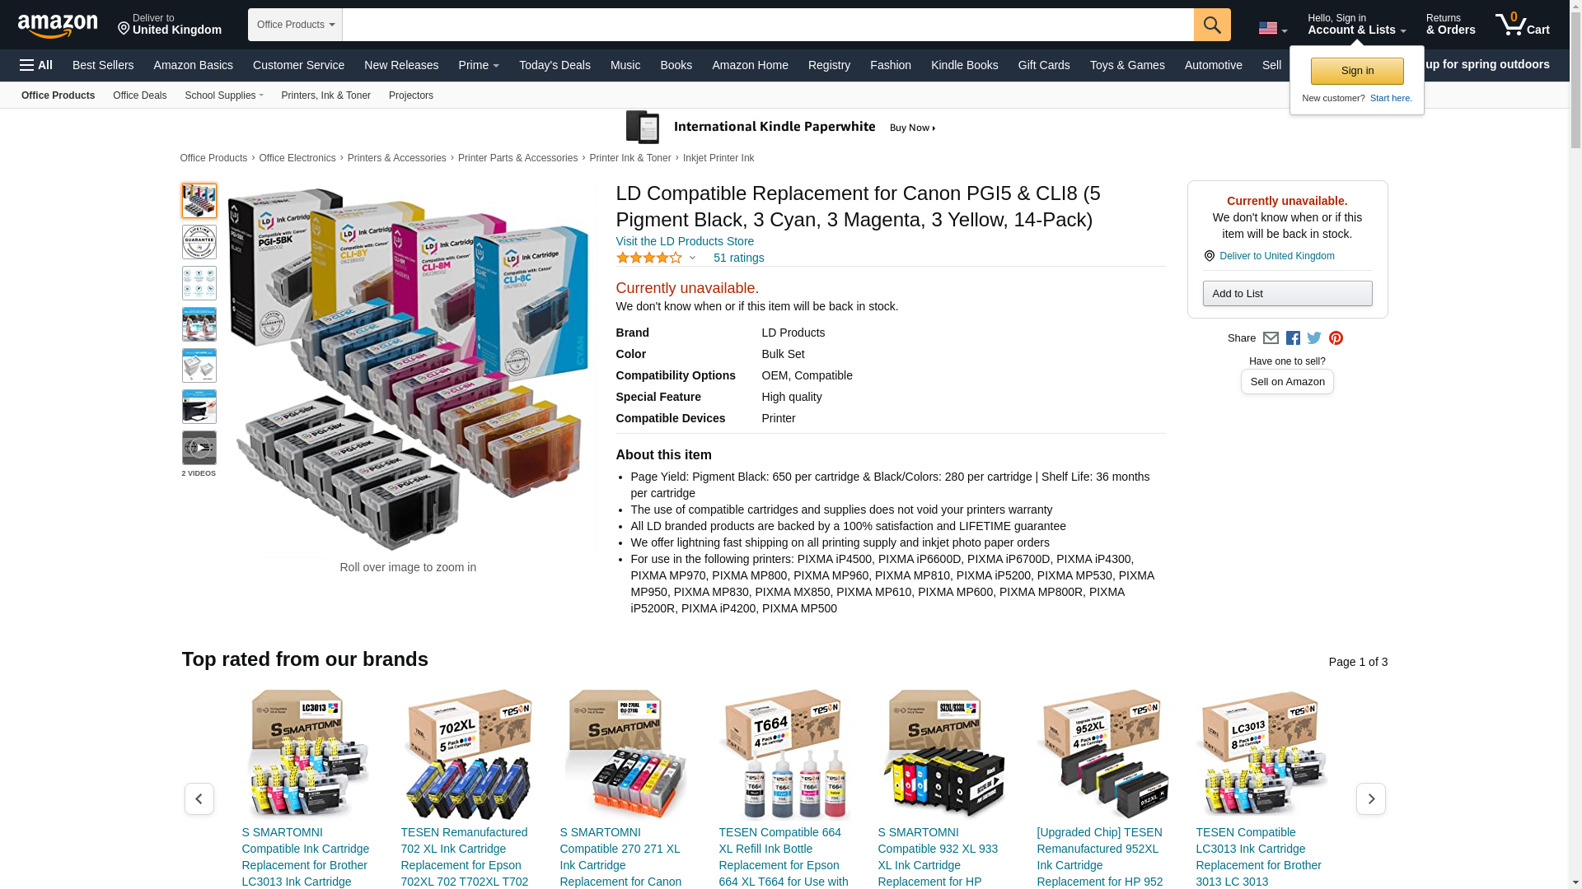Open the Printers, Ink & Toner tab
This screenshot has height=889, width=1582.
[x=325, y=95]
